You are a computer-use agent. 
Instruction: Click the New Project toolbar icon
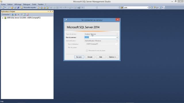click(3, 8)
